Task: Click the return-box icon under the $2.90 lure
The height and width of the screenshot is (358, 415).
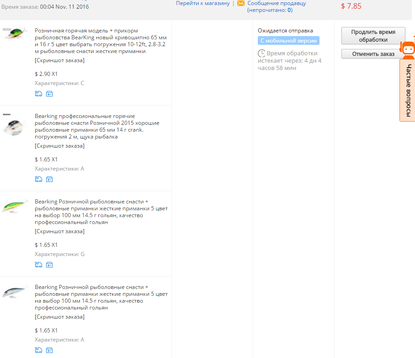Action: tap(49, 94)
